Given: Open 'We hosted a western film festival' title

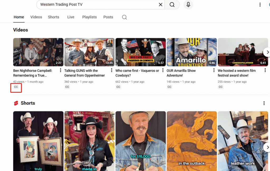Looking at the screenshot, I should (237, 73).
